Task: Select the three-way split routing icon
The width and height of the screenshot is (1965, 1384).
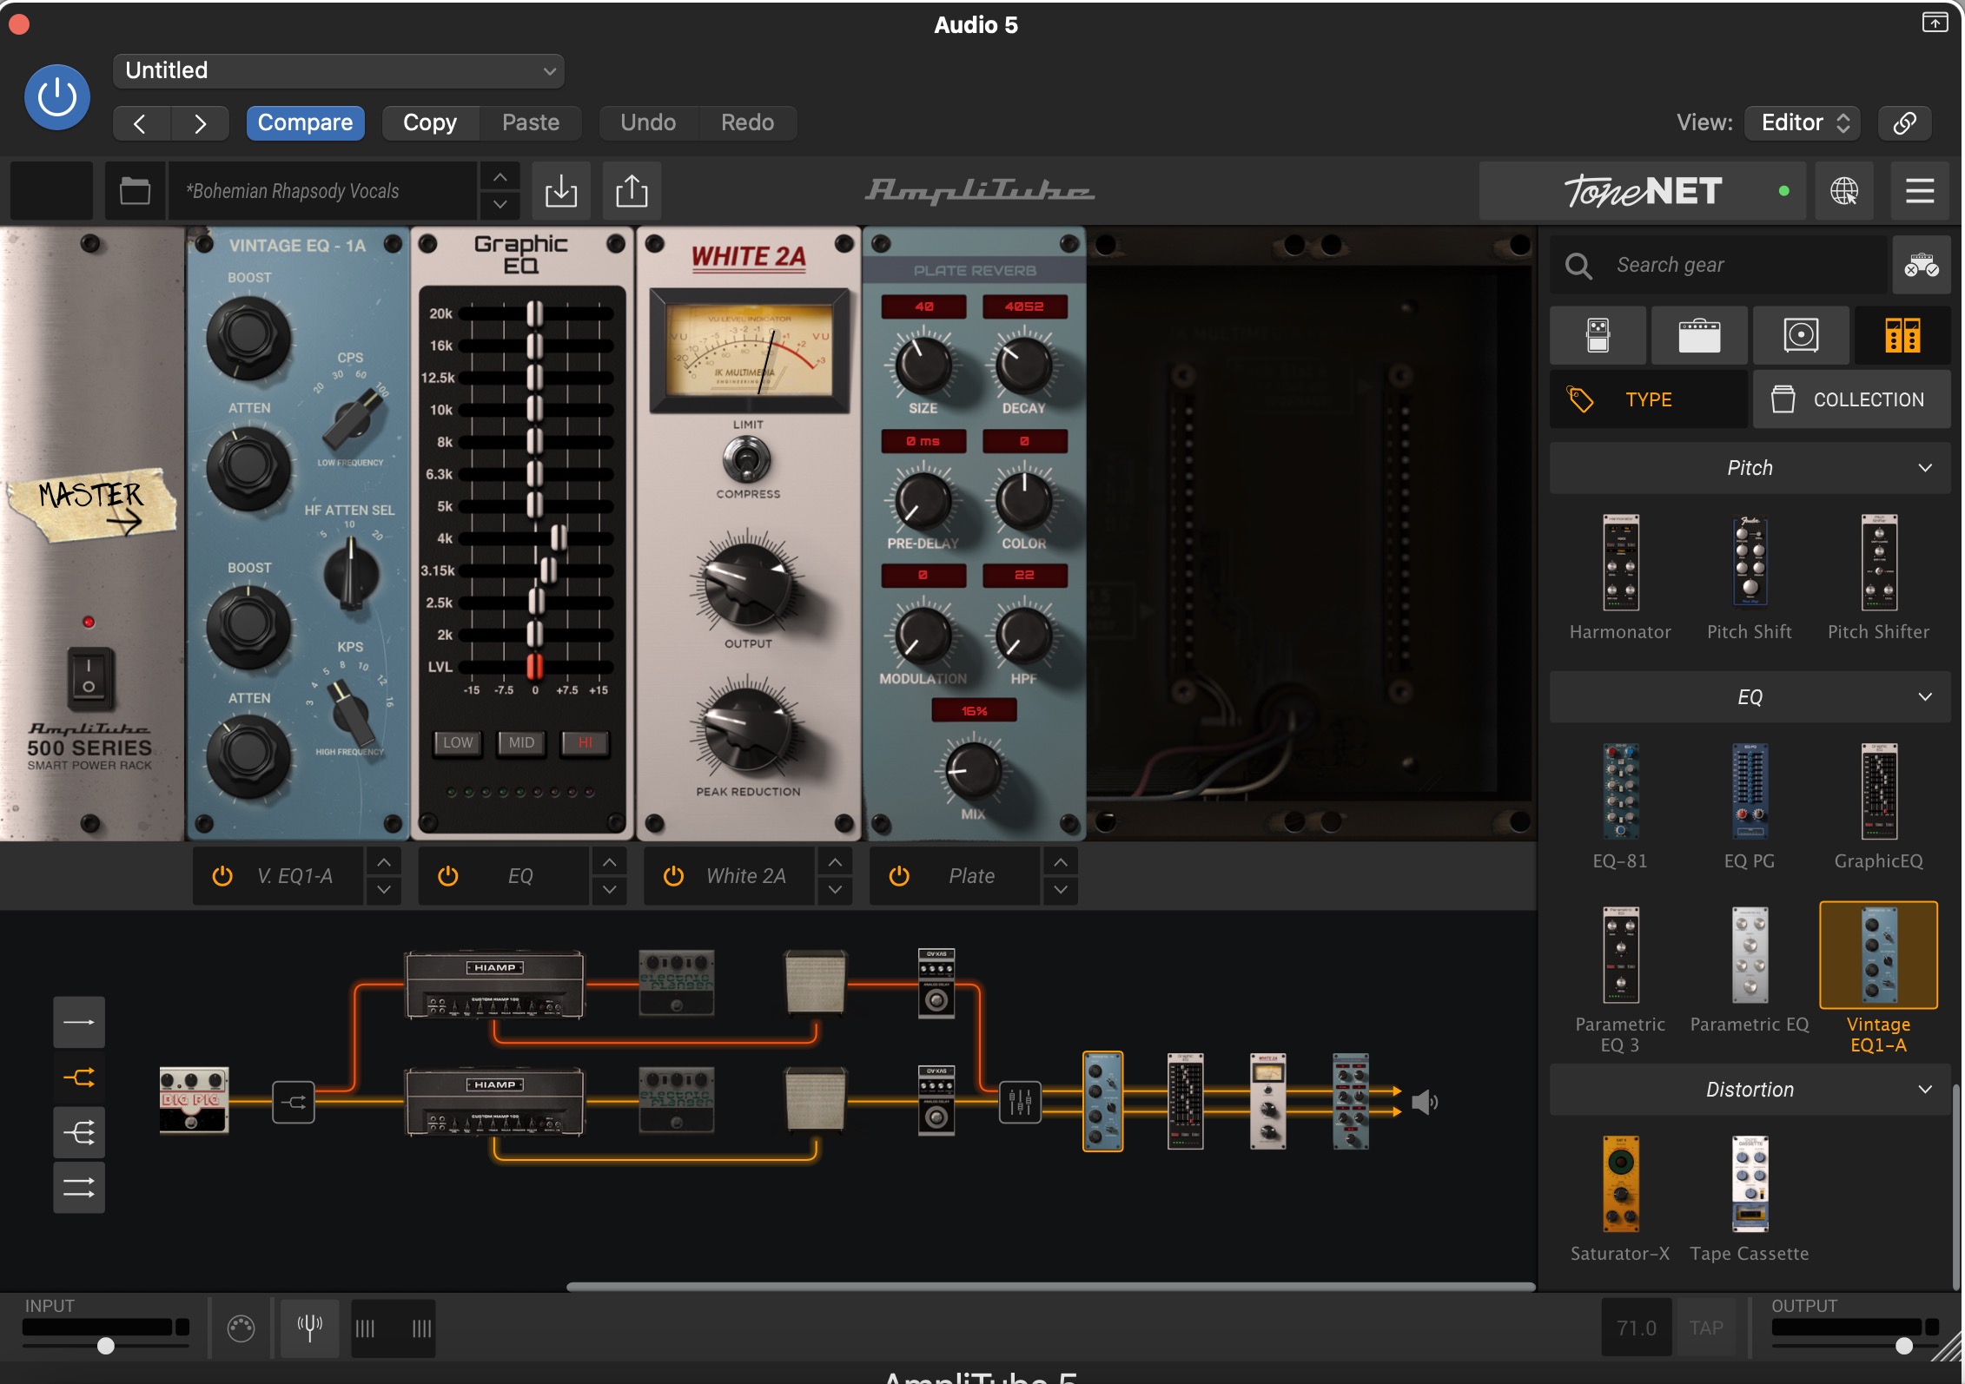Action: click(x=79, y=1133)
